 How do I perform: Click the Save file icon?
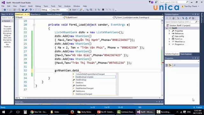(23, 10)
